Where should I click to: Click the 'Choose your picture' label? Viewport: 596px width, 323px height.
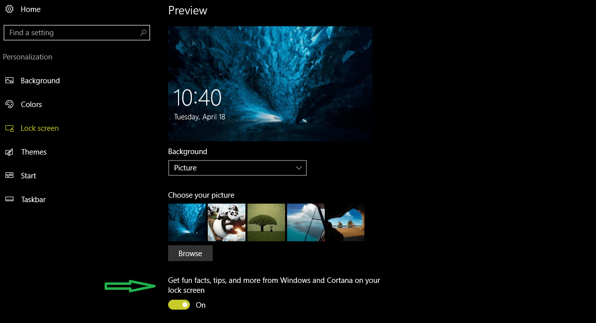coord(201,195)
